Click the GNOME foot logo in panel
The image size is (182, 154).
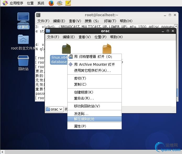pos(5,3)
